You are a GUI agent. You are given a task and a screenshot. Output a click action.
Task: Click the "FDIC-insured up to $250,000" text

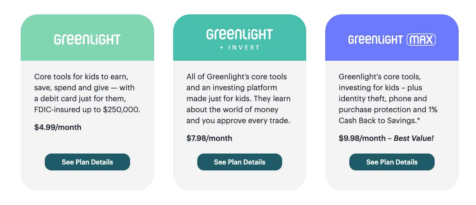coord(87,110)
